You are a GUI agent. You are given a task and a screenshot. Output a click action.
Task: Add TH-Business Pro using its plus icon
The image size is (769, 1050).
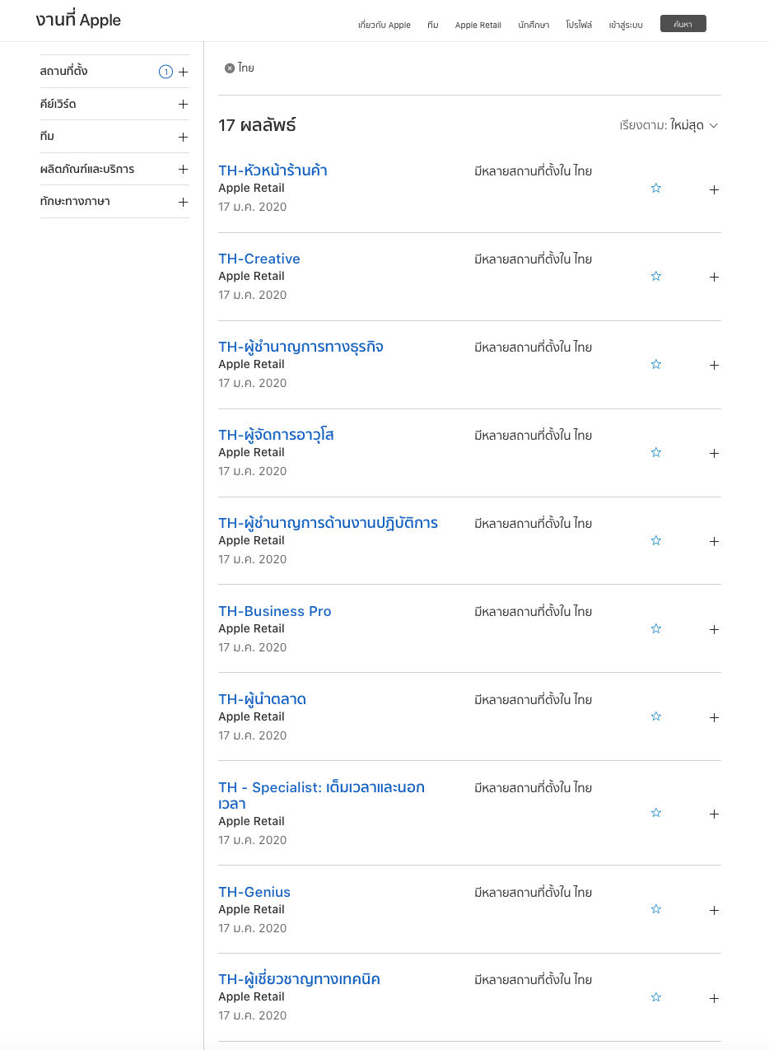pyautogui.click(x=714, y=629)
